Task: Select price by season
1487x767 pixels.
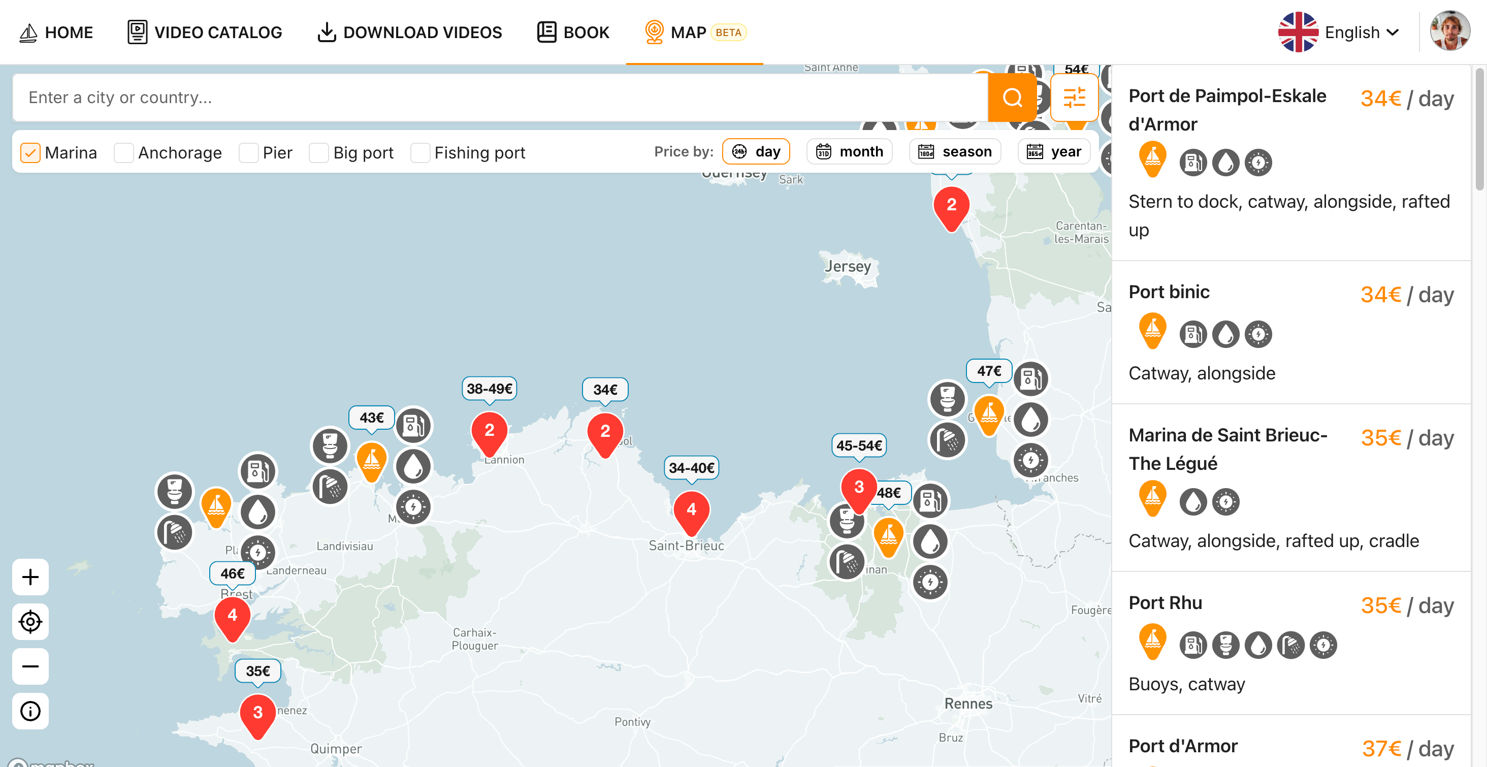Action: pyautogui.click(x=955, y=151)
